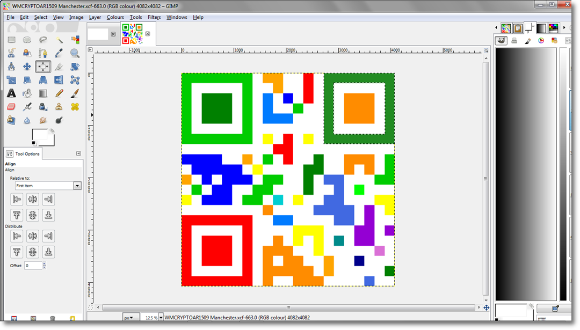The image size is (580, 330).
Task: Select the Text tool
Action: tap(11, 93)
